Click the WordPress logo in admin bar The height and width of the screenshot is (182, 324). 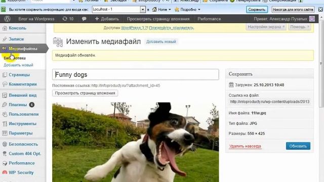(x=7, y=19)
